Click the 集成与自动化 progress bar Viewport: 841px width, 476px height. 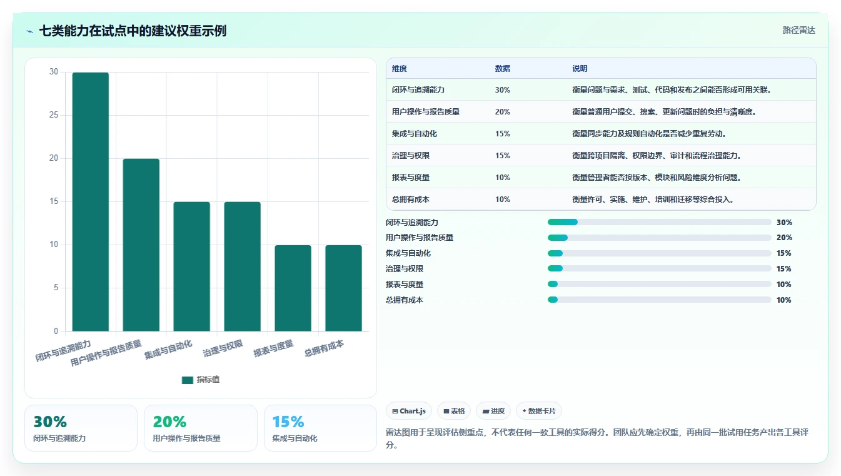click(x=660, y=253)
